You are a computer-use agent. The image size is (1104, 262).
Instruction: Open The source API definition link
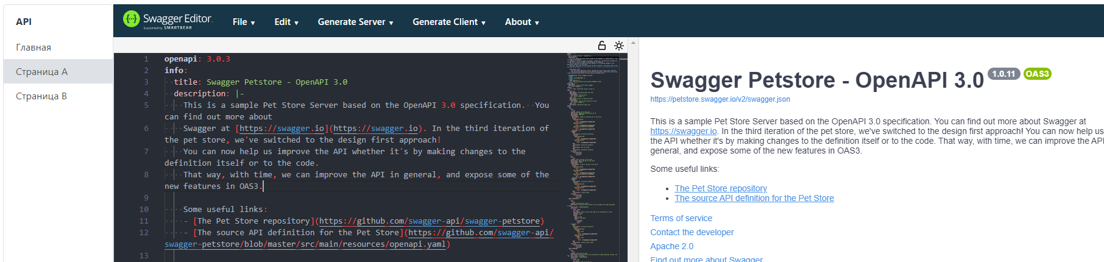(754, 198)
